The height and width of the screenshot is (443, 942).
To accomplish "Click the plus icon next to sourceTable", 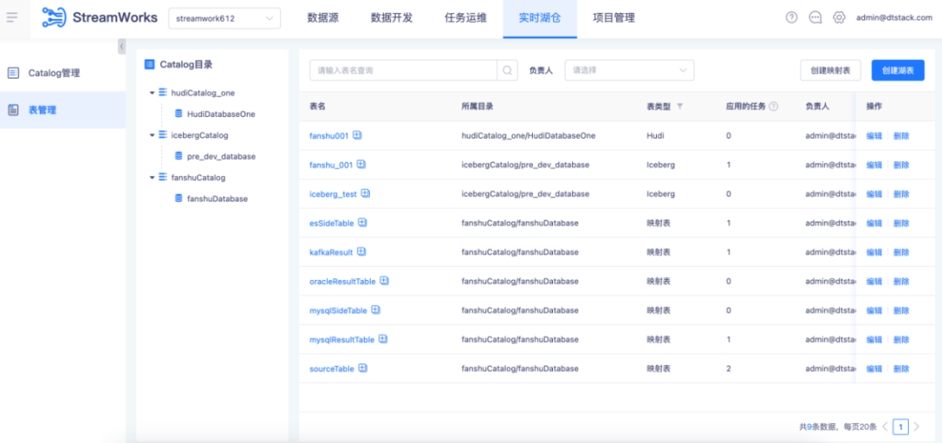I will (x=362, y=369).
